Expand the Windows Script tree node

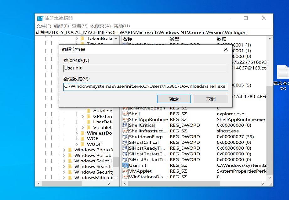click(x=64, y=161)
